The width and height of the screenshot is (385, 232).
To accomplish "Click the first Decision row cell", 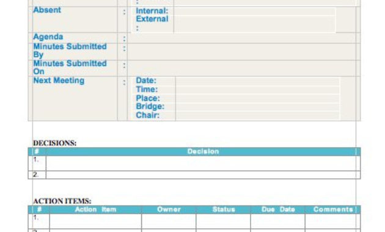I will click(x=203, y=164).
